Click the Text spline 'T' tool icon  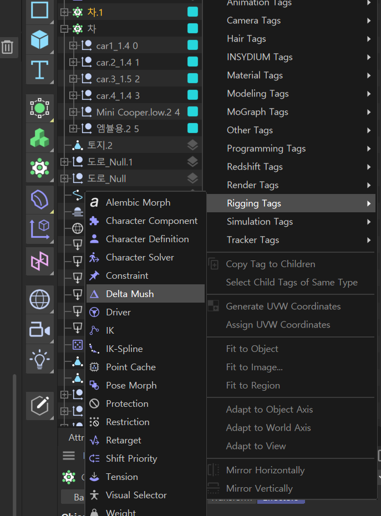[40, 69]
